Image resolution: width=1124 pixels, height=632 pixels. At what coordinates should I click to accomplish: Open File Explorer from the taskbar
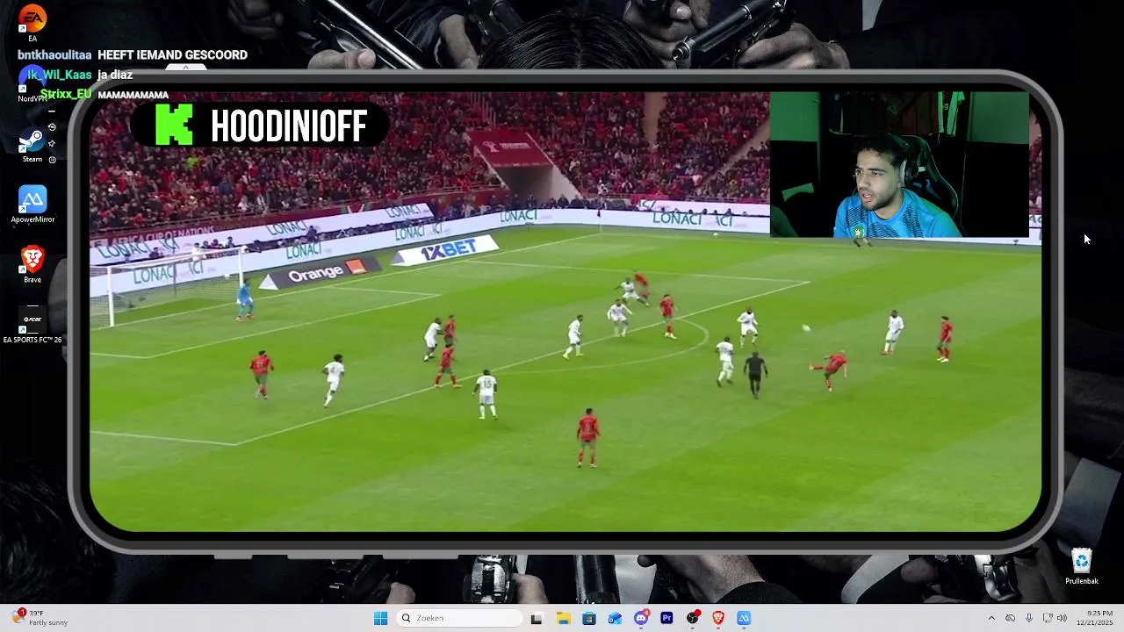[563, 618]
